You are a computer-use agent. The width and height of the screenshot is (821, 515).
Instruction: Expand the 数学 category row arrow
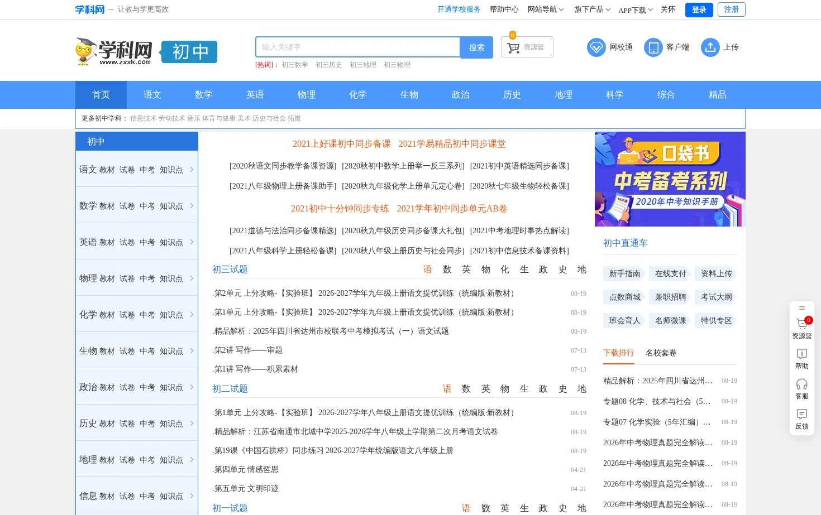coord(192,205)
